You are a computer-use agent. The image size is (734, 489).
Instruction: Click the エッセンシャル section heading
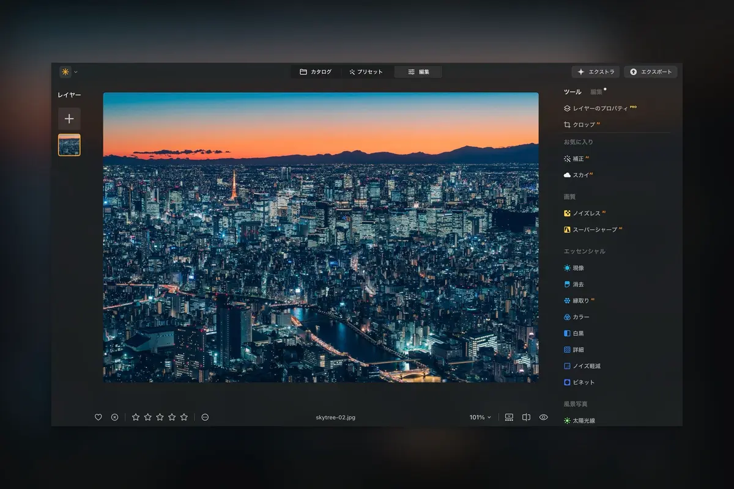(x=585, y=251)
